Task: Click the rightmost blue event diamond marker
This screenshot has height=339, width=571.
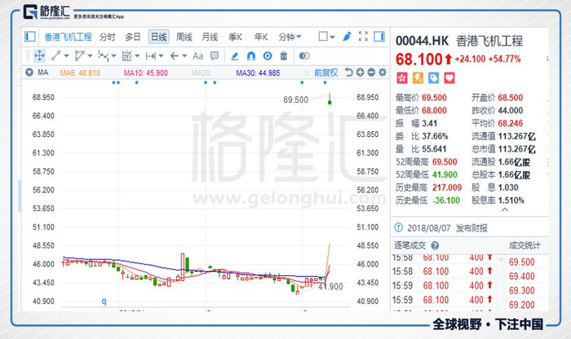Action: pyautogui.click(x=325, y=82)
